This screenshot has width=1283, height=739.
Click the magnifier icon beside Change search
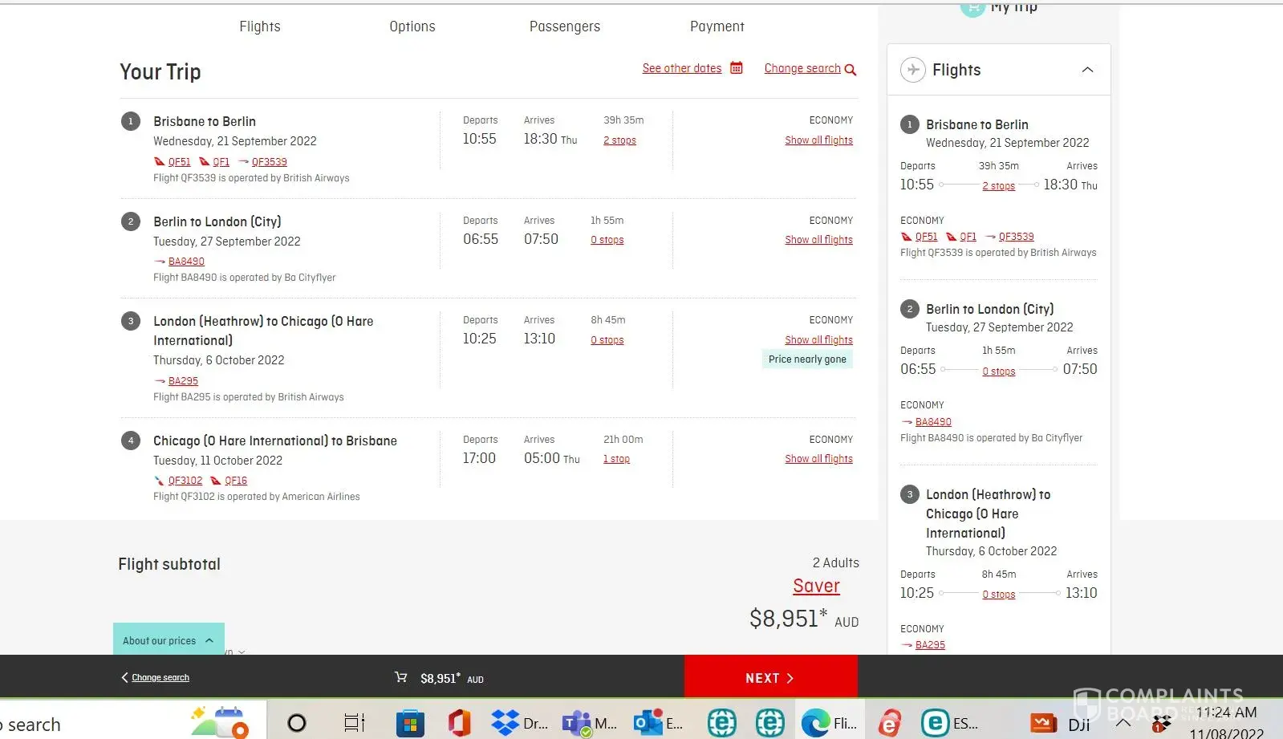click(851, 70)
